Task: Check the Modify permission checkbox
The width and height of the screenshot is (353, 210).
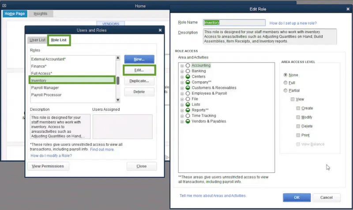Action: point(298,117)
